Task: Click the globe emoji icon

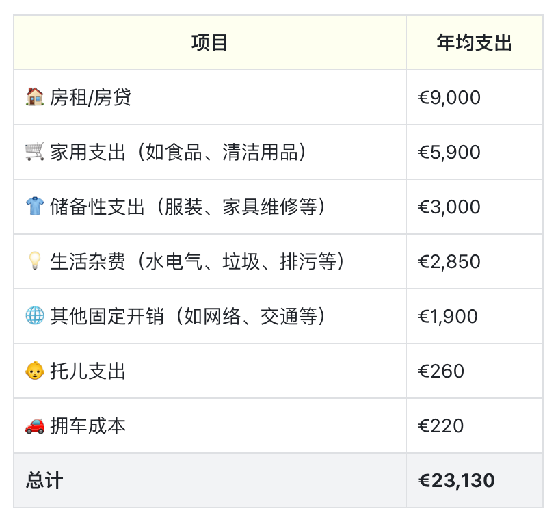Action: pos(35,316)
